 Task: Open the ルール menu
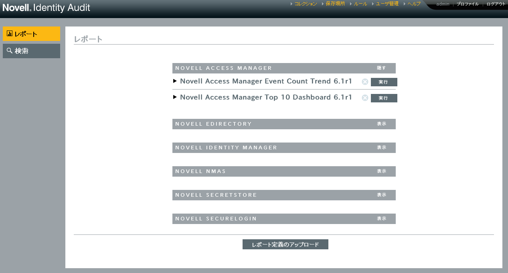pyautogui.click(x=360, y=4)
